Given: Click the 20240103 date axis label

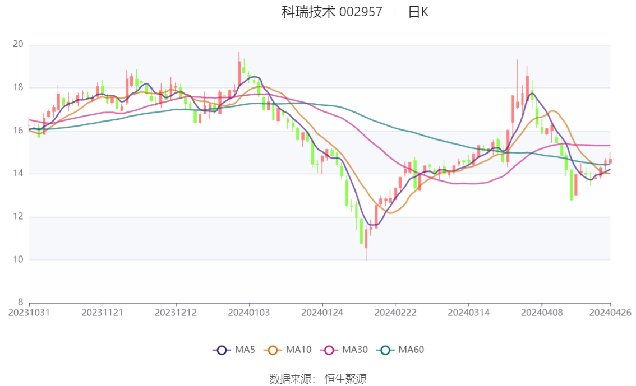Looking at the screenshot, I should click(x=249, y=313).
